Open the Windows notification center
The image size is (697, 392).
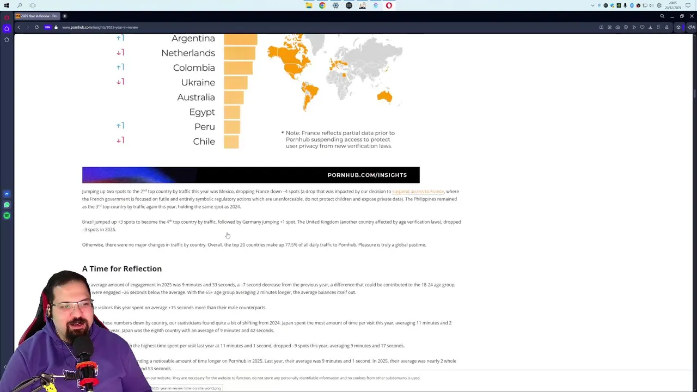pyautogui.click(x=688, y=5)
